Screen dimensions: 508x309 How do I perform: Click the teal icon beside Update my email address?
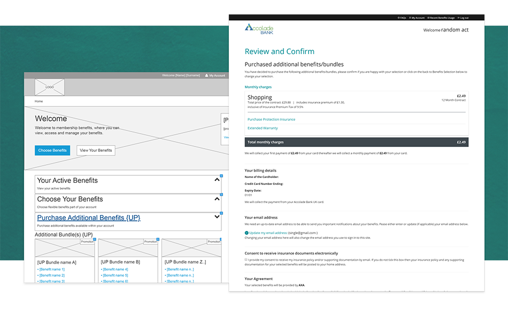click(x=246, y=233)
